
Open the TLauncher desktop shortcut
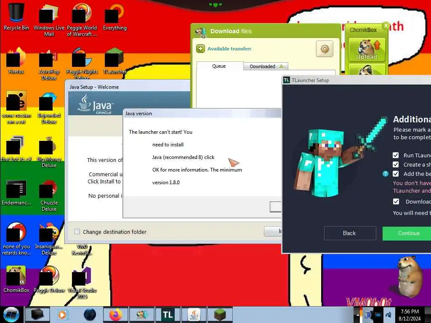coord(114,61)
